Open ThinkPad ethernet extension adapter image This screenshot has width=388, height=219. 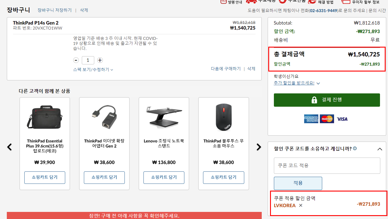(x=104, y=117)
